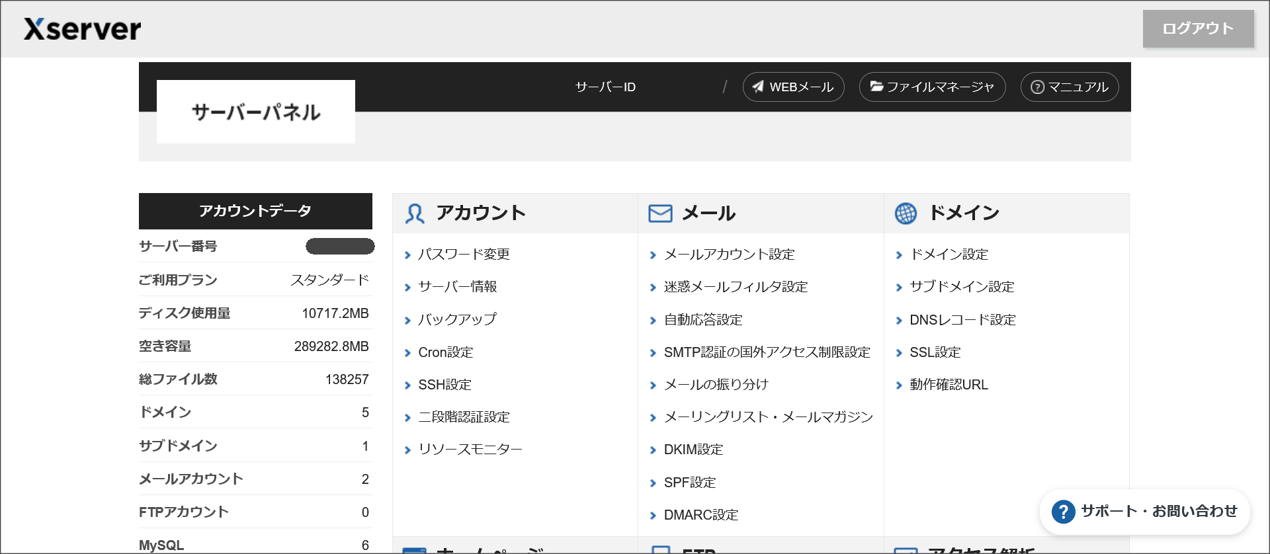Image resolution: width=1270 pixels, height=554 pixels.
Task: Click the folder icon for ファイルマネージャ
Action: click(876, 87)
